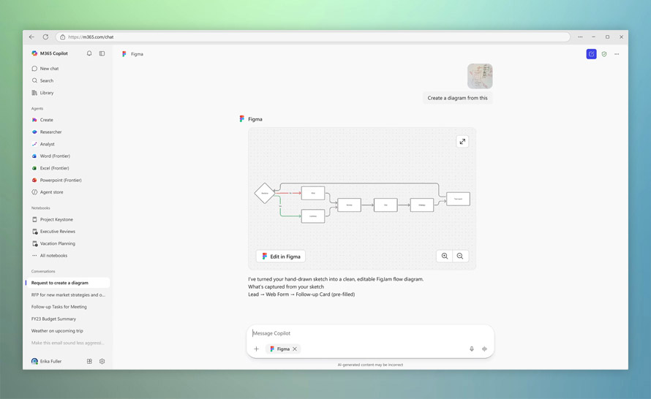The height and width of the screenshot is (399, 651).
Task: Open Erika Fuller profile
Action: (x=47, y=361)
